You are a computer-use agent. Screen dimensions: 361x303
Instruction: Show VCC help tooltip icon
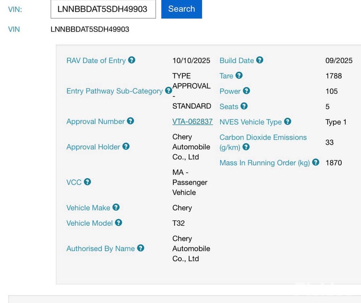87,182
